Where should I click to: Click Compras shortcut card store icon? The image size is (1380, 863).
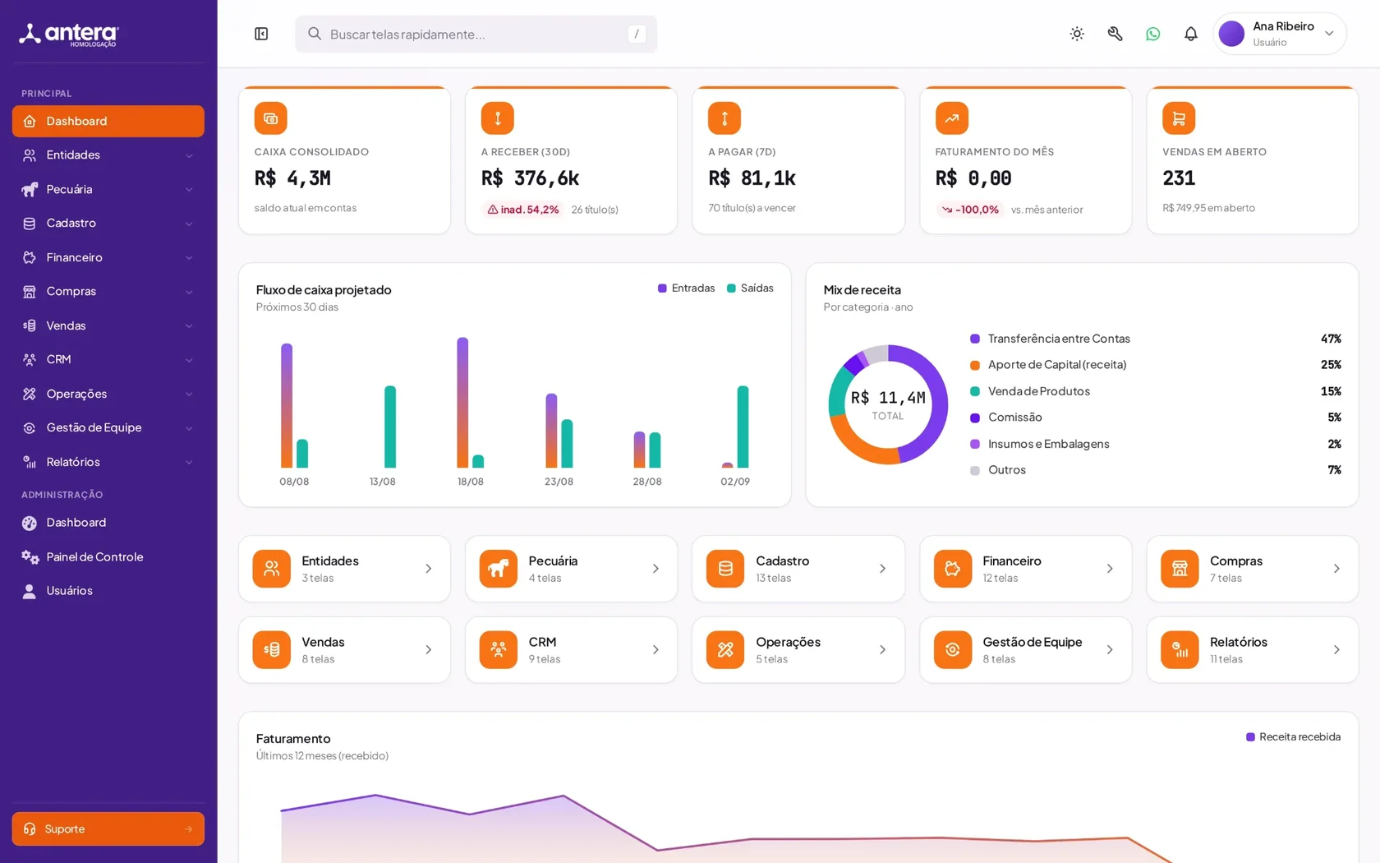1180,569
